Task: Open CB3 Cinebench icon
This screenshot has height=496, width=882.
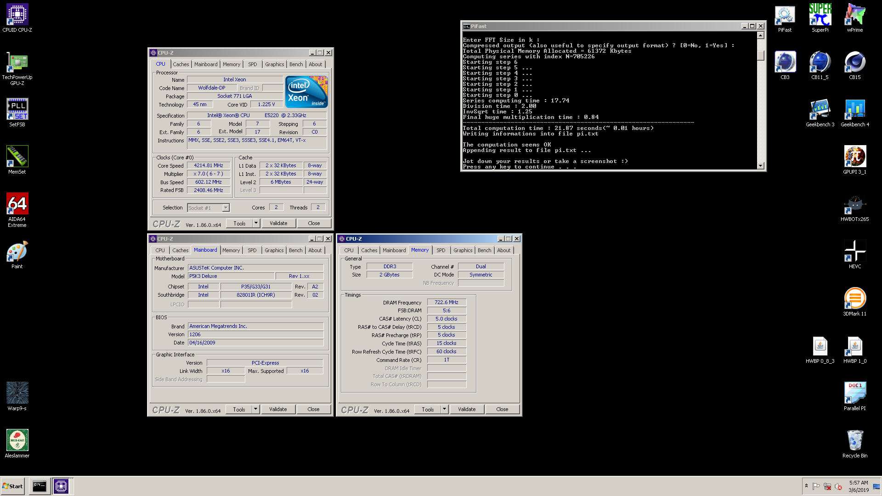Action: tap(785, 66)
